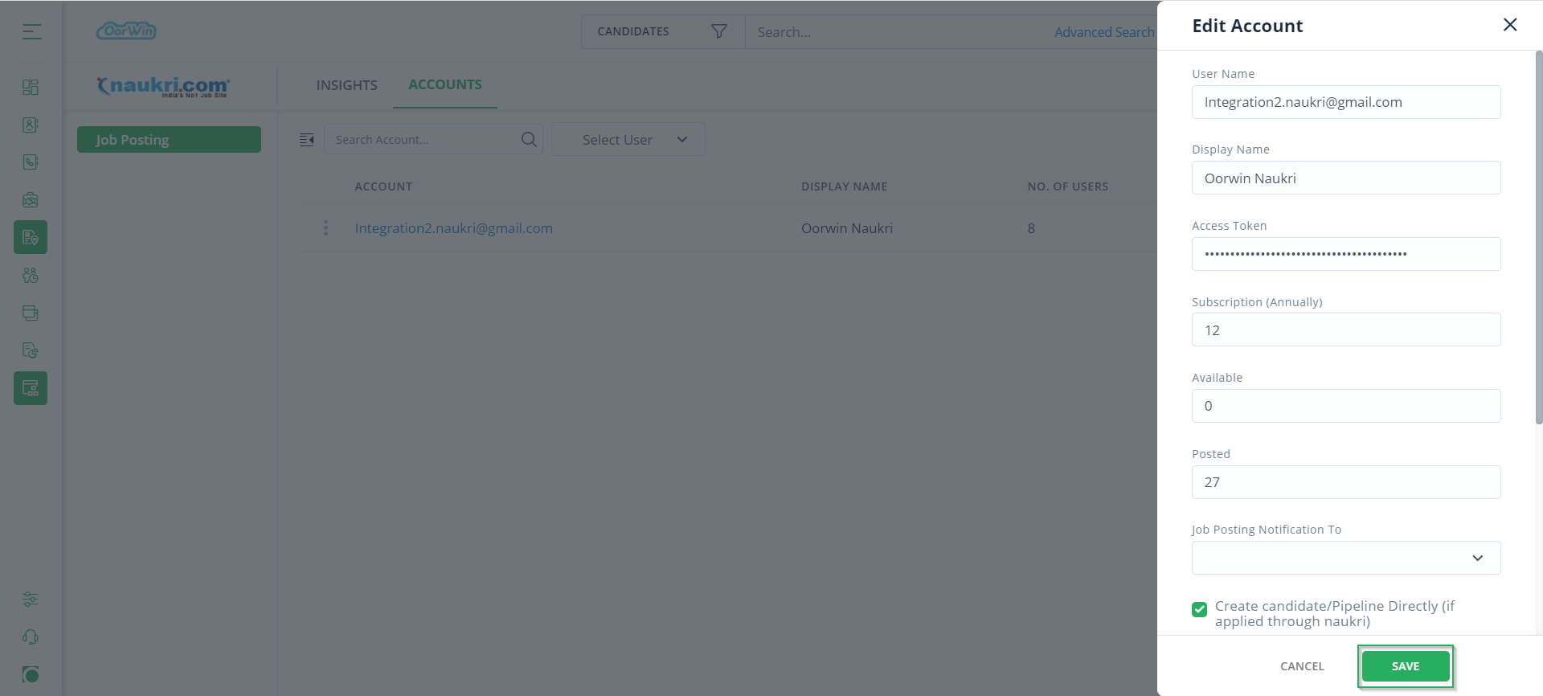Click the filter funnel icon beside CANDIDATES
This screenshot has height=696, width=1543.
[x=719, y=31]
